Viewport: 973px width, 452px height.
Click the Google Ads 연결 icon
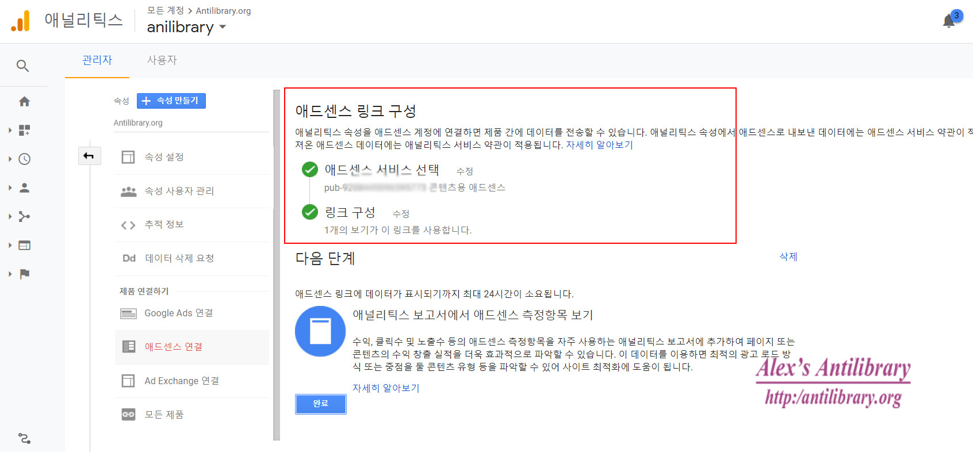tap(128, 313)
